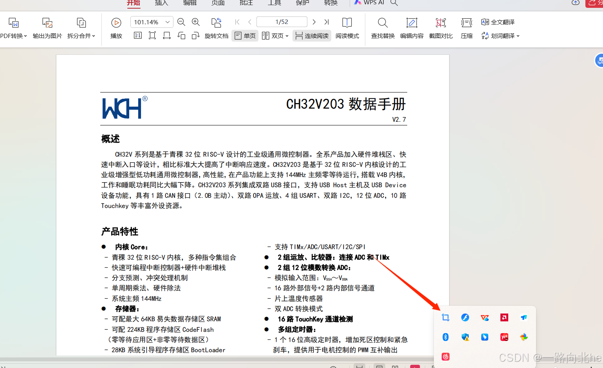The image size is (603, 368).
Task: Open 阅读模式 reading mode
Action: [x=347, y=27]
